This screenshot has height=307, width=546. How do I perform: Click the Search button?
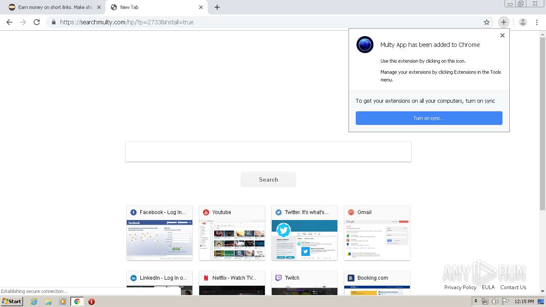268,180
